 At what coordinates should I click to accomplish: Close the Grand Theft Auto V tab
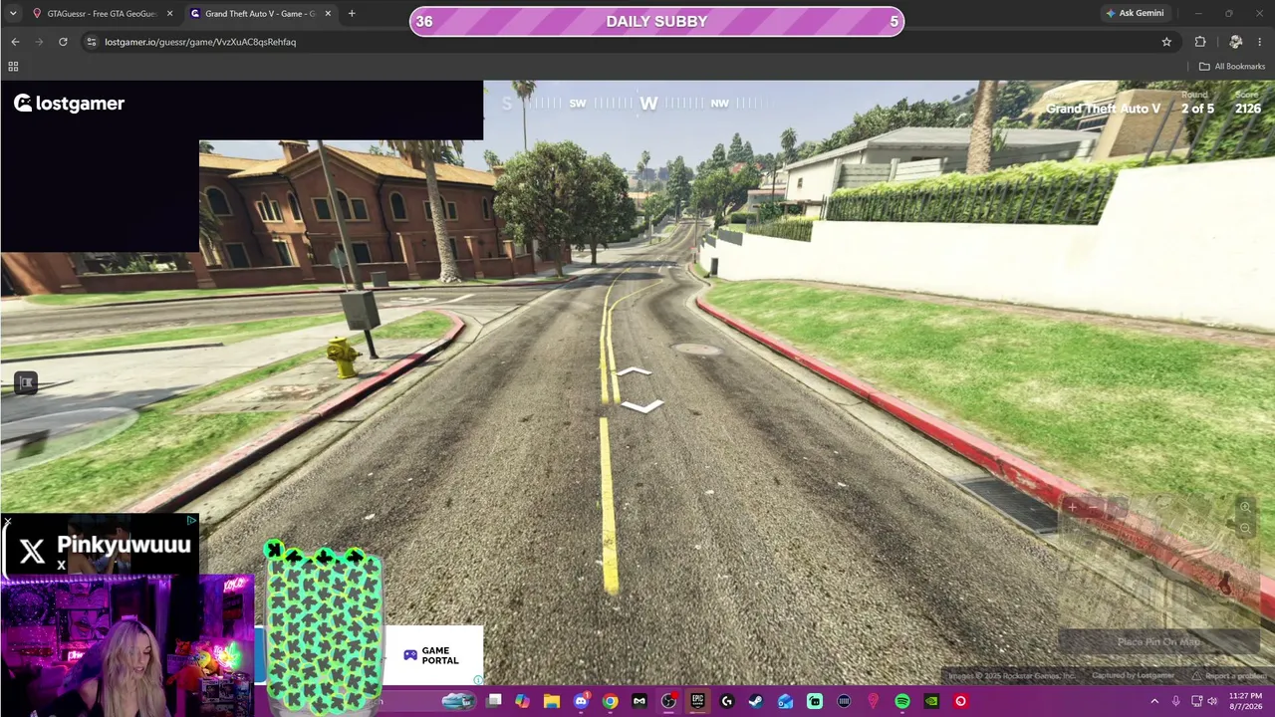coord(327,14)
